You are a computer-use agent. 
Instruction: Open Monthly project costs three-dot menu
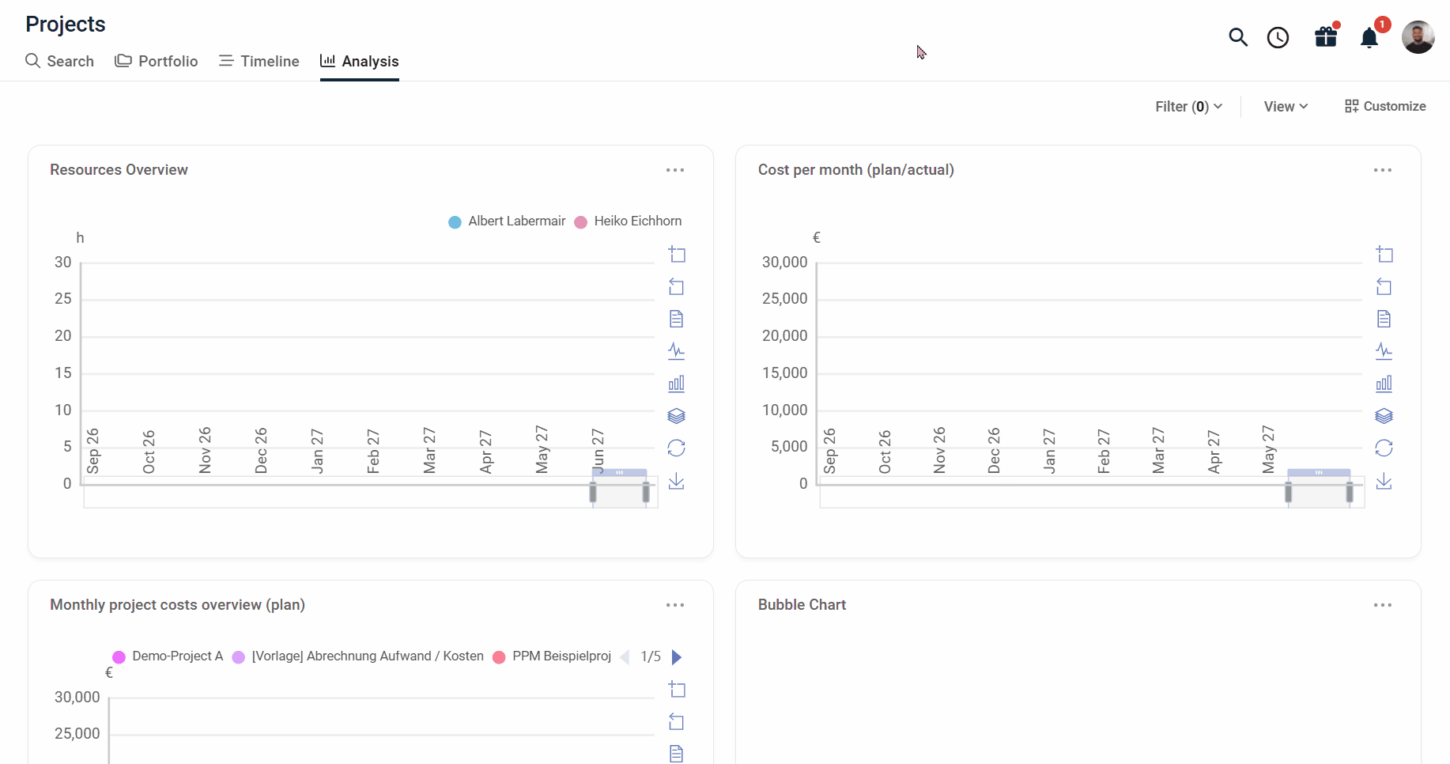click(x=675, y=605)
